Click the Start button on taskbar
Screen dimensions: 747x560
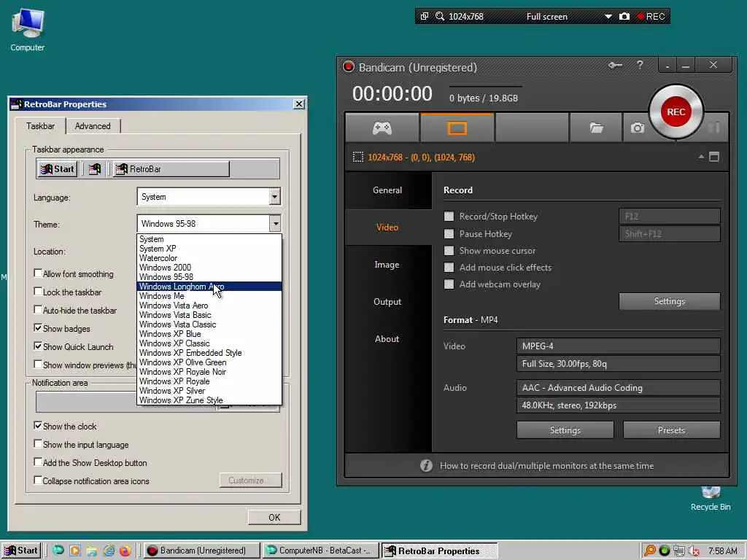pyautogui.click(x=21, y=551)
